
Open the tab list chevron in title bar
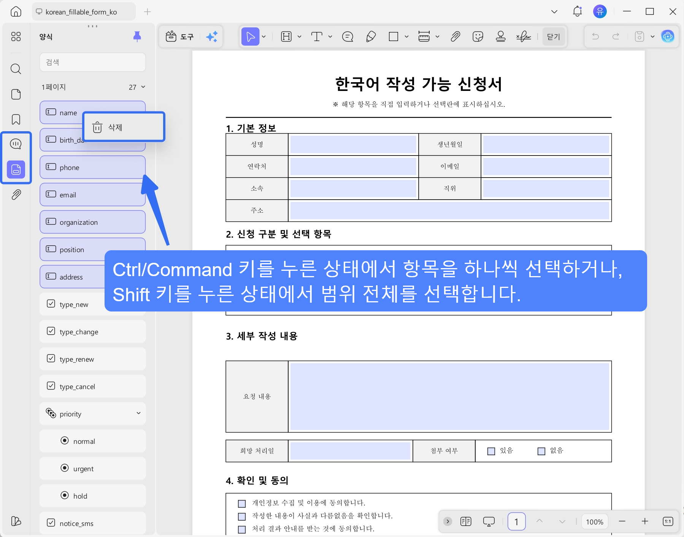click(554, 12)
